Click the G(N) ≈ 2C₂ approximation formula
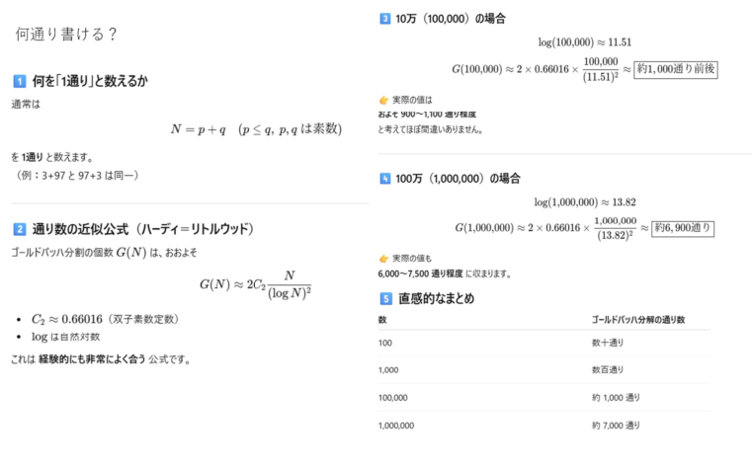 [255, 284]
